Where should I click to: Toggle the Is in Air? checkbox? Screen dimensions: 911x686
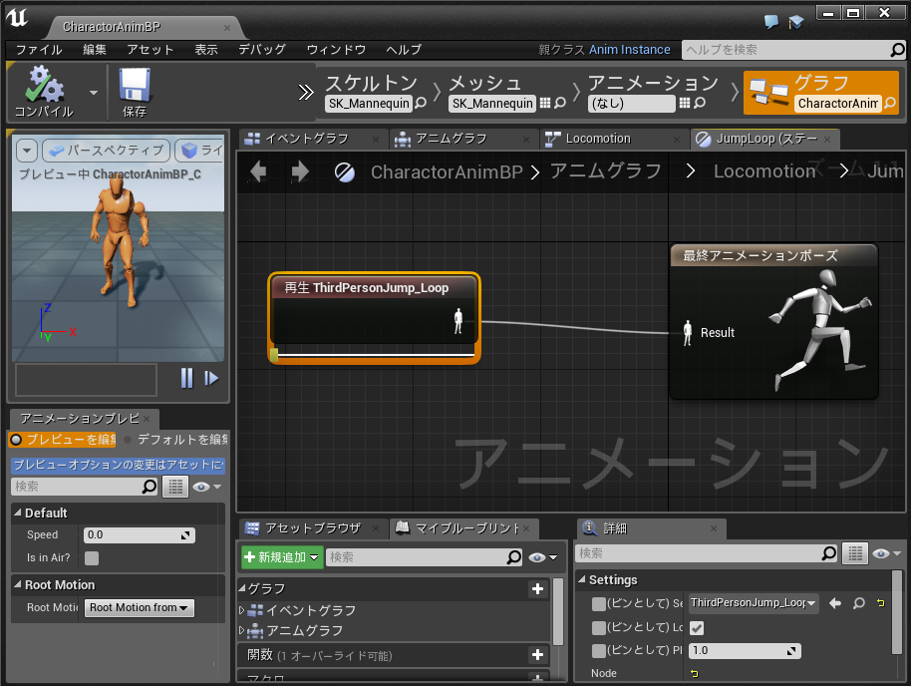[x=92, y=558]
